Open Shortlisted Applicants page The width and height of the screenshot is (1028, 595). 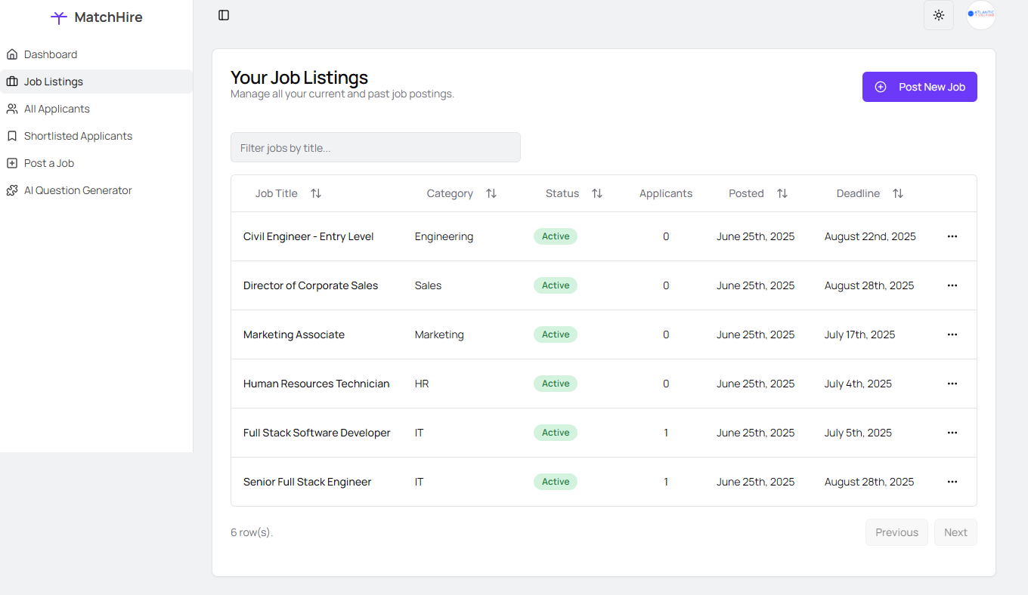[x=78, y=136]
